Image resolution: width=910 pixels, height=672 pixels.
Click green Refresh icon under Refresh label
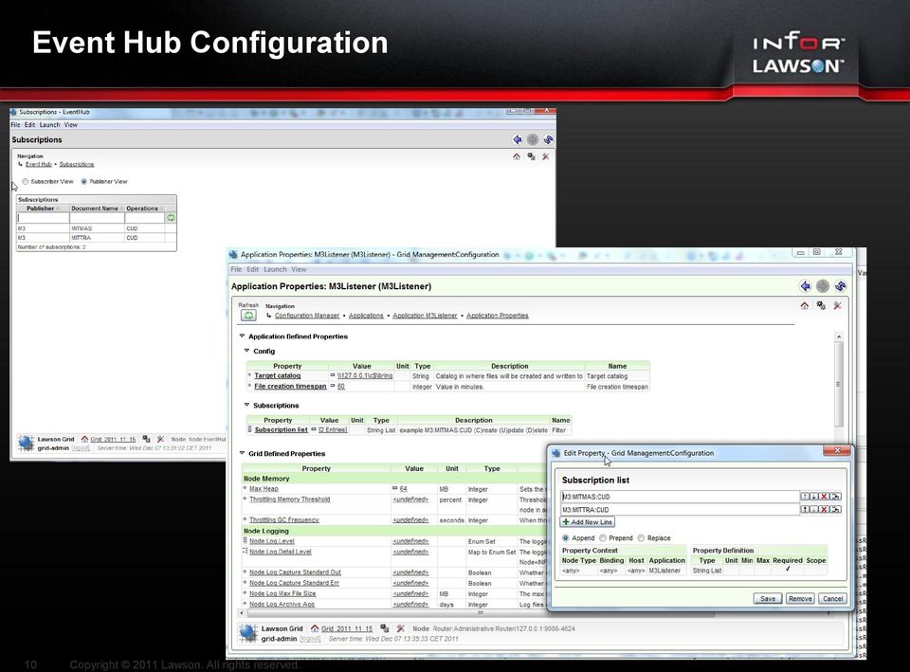point(248,315)
